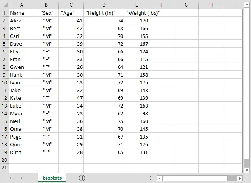Image resolution: width=251 pixels, height=183 pixels.
Task: Select Omar's weight cell showing 145
Action: pyautogui.click(x=137, y=129)
